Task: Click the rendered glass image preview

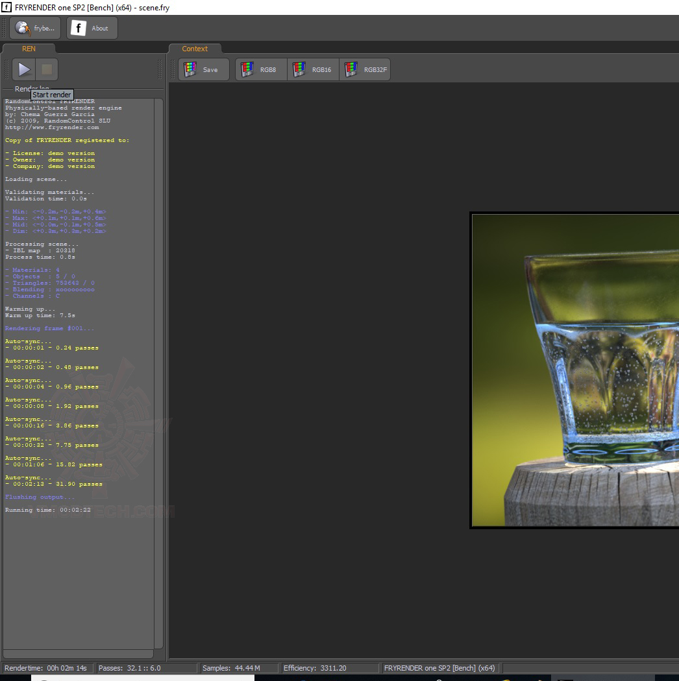Action: click(x=575, y=370)
